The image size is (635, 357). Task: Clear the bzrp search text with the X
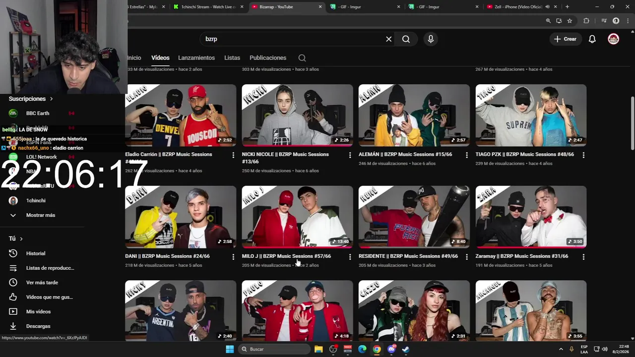point(389,39)
